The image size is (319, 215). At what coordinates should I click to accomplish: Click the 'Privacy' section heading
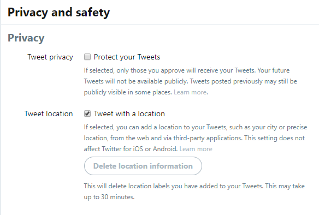tap(26, 38)
